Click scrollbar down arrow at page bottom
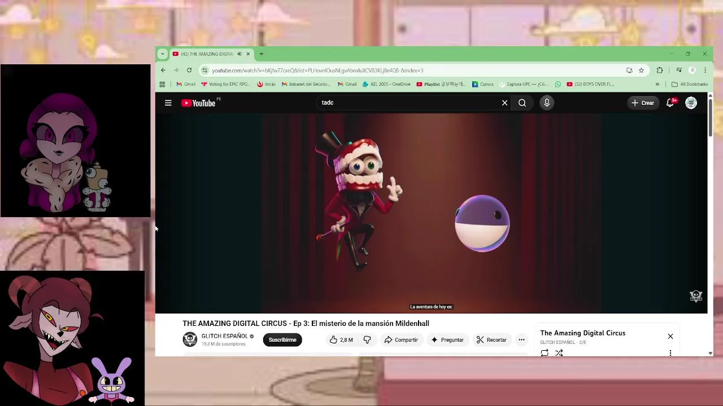 coord(711,353)
